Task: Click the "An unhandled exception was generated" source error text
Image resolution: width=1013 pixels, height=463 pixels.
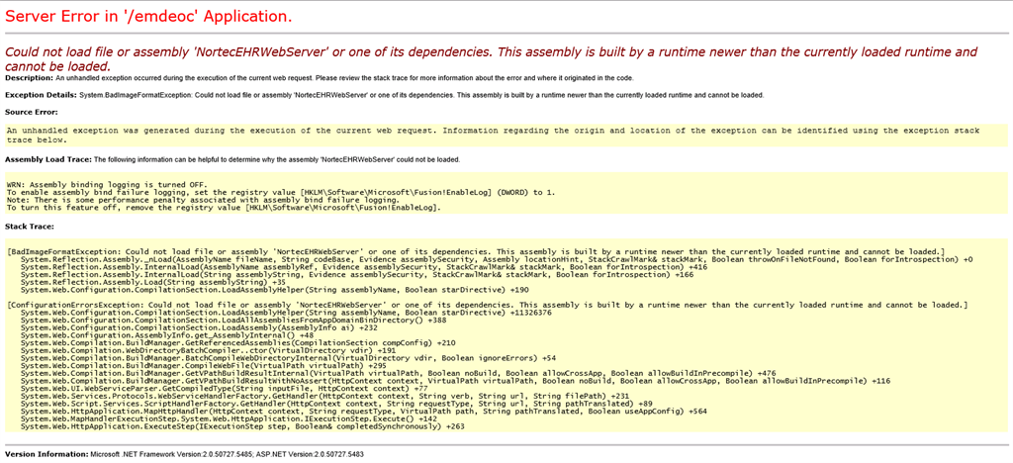Action: pyautogui.click(x=493, y=135)
